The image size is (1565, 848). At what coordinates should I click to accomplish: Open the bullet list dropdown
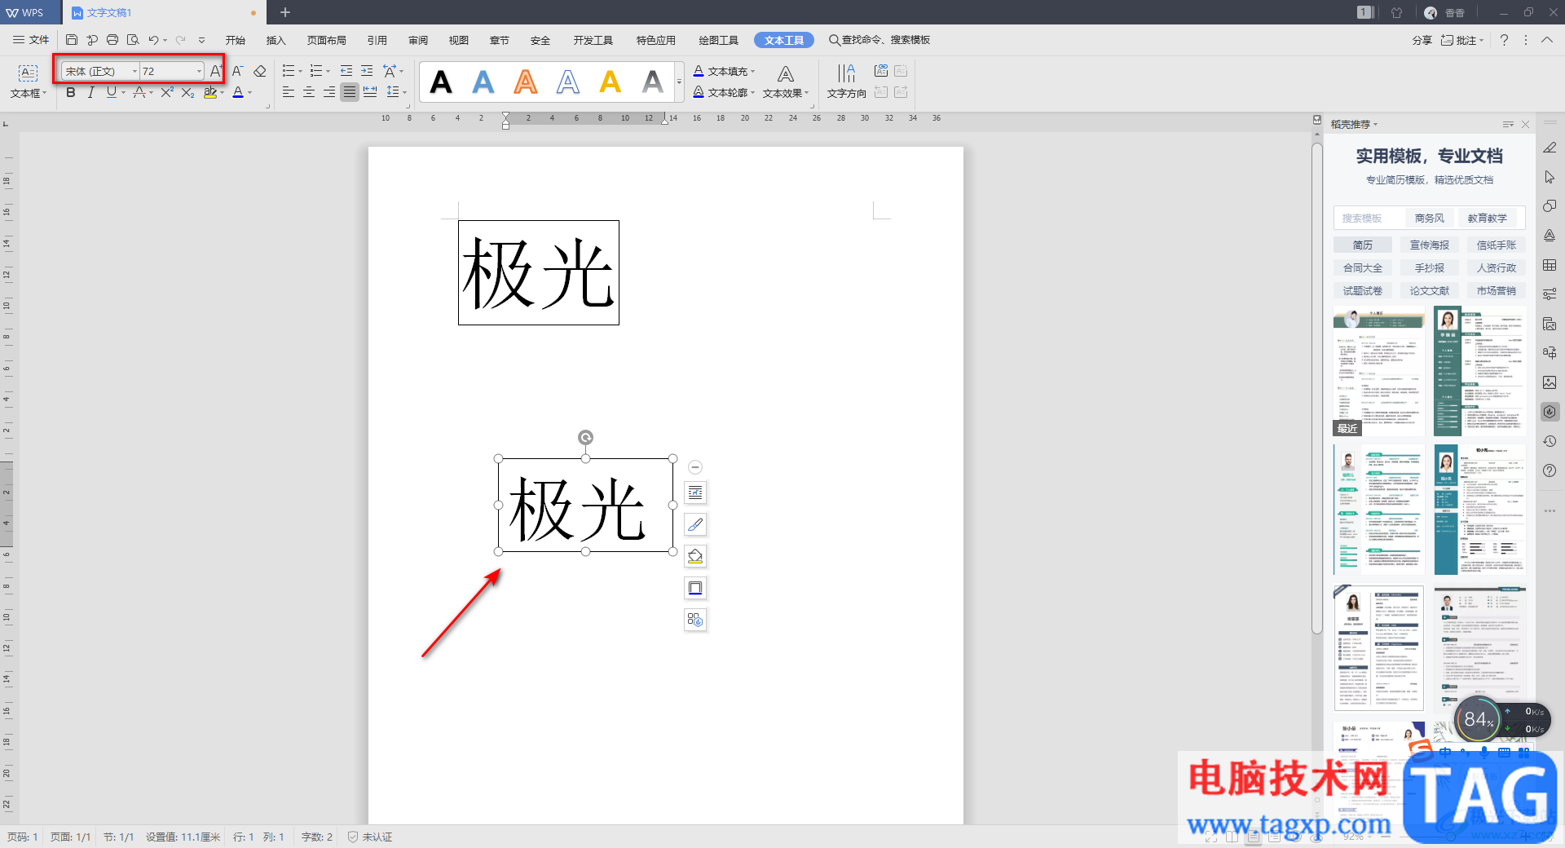pyautogui.click(x=300, y=71)
